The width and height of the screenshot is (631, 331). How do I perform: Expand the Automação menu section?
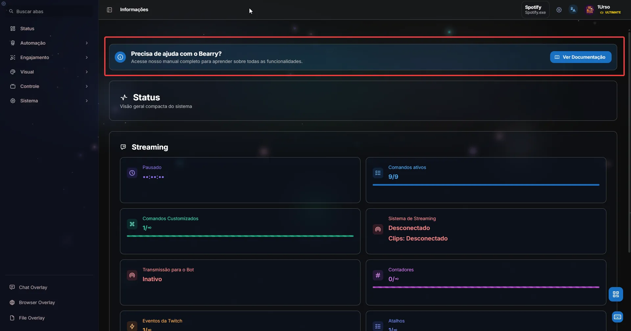coord(49,43)
